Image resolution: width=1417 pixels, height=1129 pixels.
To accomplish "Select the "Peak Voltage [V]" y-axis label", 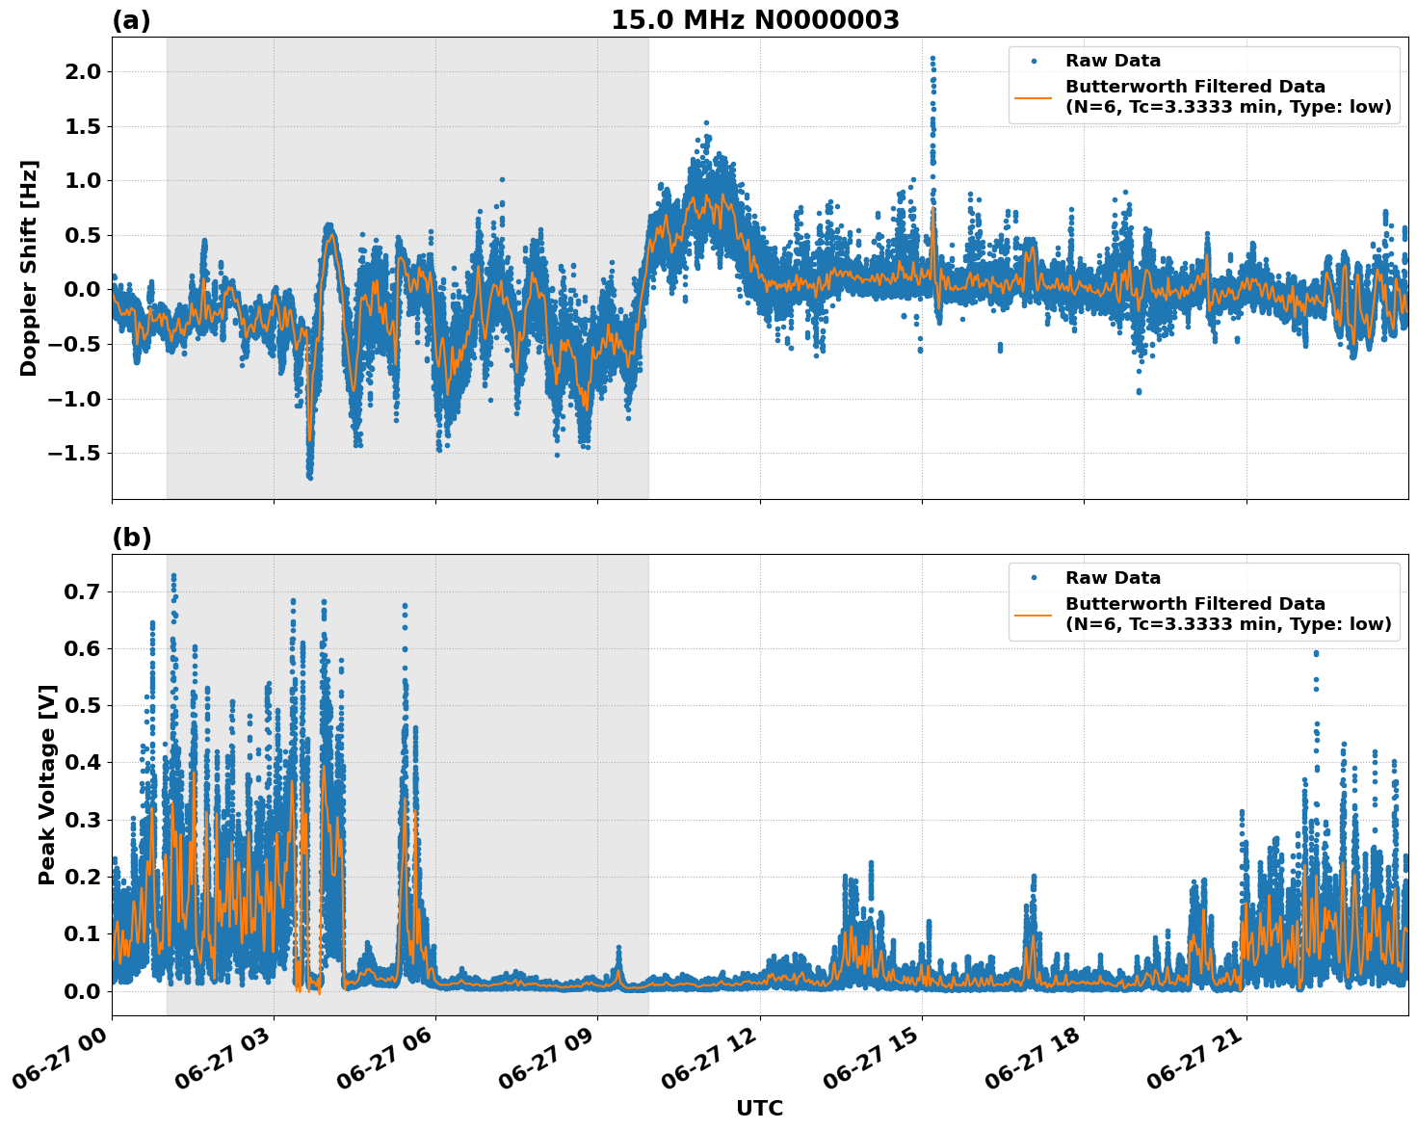I will (47, 784).
